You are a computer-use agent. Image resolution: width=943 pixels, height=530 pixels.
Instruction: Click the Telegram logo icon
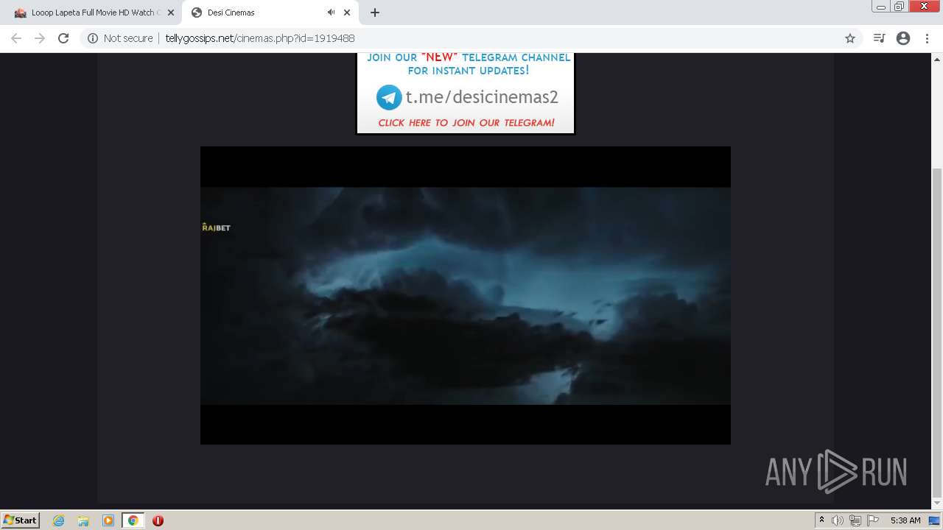coord(389,97)
